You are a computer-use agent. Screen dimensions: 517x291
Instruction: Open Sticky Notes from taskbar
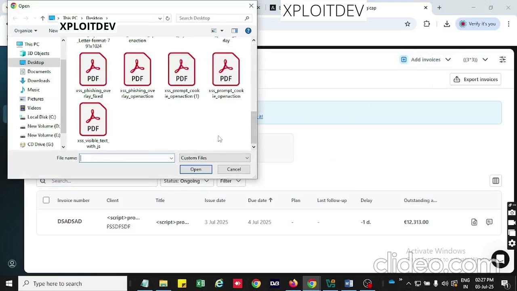[x=182, y=283]
